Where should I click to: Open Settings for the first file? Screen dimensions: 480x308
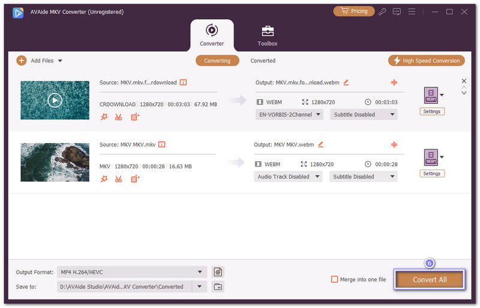point(431,111)
